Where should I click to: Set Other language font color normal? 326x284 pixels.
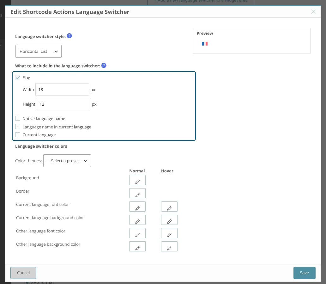click(137, 233)
